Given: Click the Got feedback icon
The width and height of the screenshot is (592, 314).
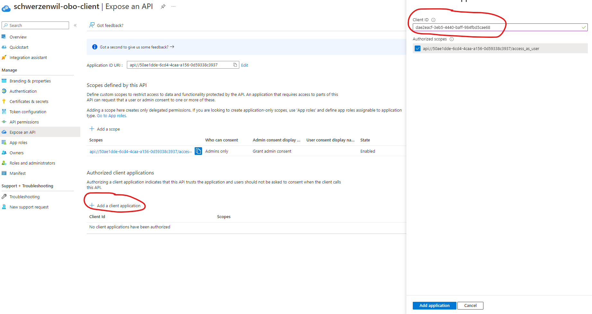Looking at the screenshot, I should click(x=92, y=25).
